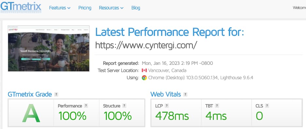Click the help icon beside GTmetrix Grade
This screenshot has width=306, height=129.
[x=56, y=94]
